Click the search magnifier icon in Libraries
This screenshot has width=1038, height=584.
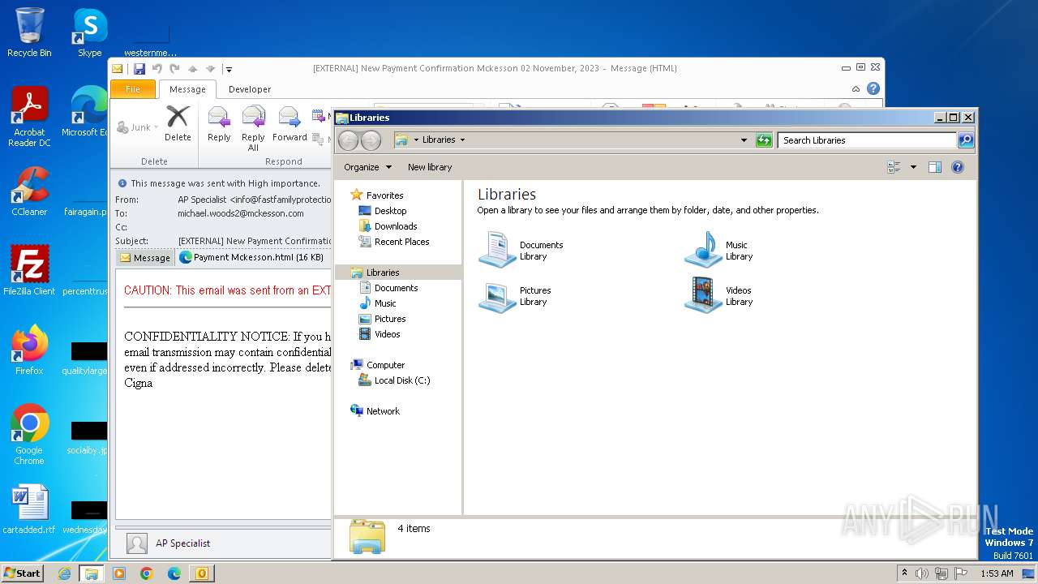pos(965,140)
